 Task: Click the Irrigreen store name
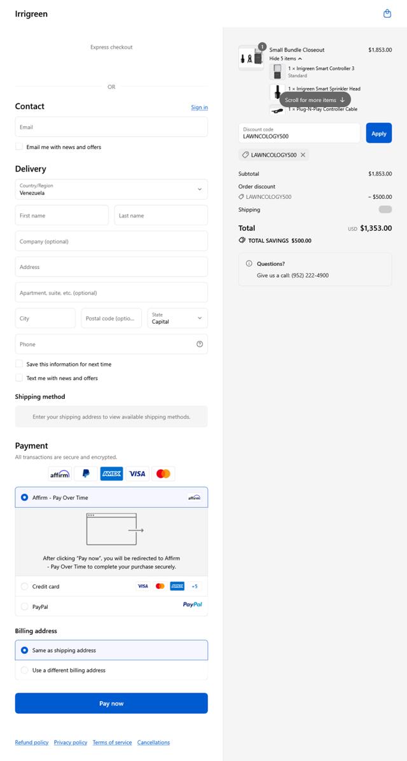click(31, 14)
